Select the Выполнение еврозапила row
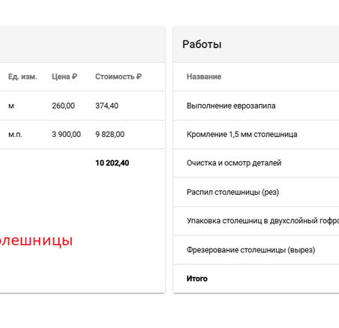 pos(256,106)
